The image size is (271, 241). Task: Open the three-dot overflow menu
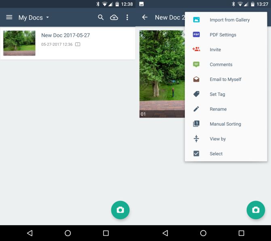coord(127,17)
